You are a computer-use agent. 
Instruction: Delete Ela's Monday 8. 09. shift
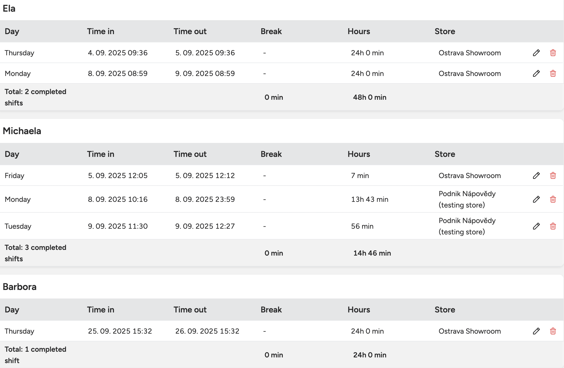(553, 73)
